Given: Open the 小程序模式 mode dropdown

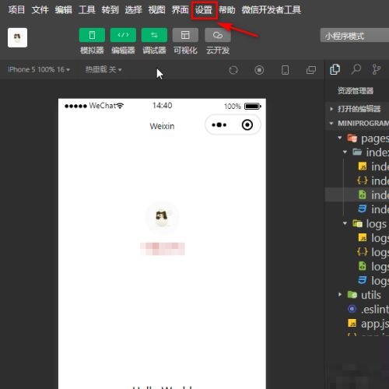Looking at the screenshot, I should coord(355,36).
